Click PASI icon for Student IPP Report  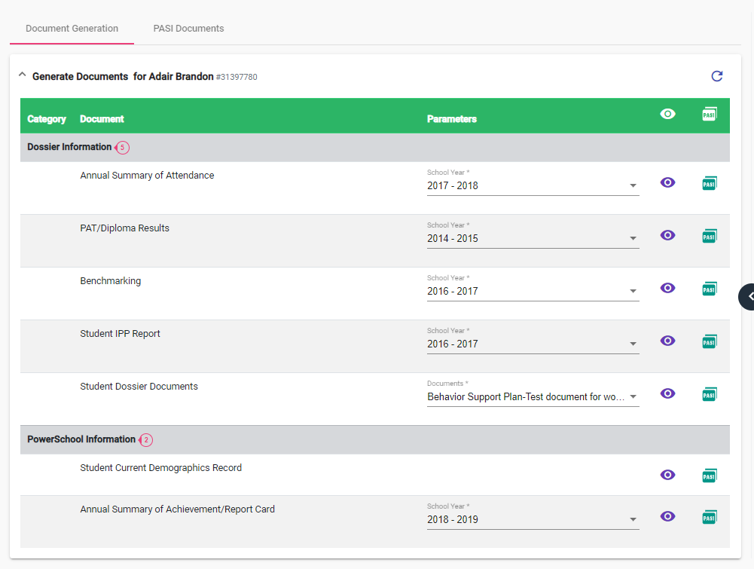(709, 341)
